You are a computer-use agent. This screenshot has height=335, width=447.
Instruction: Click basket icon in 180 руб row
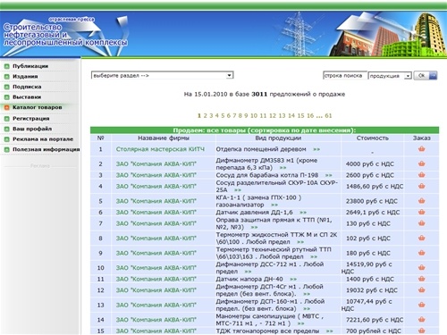[x=421, y=253]
